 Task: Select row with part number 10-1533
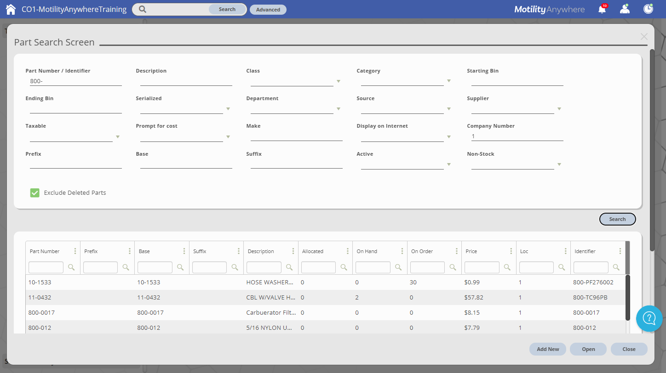click(x=325, y=282)
